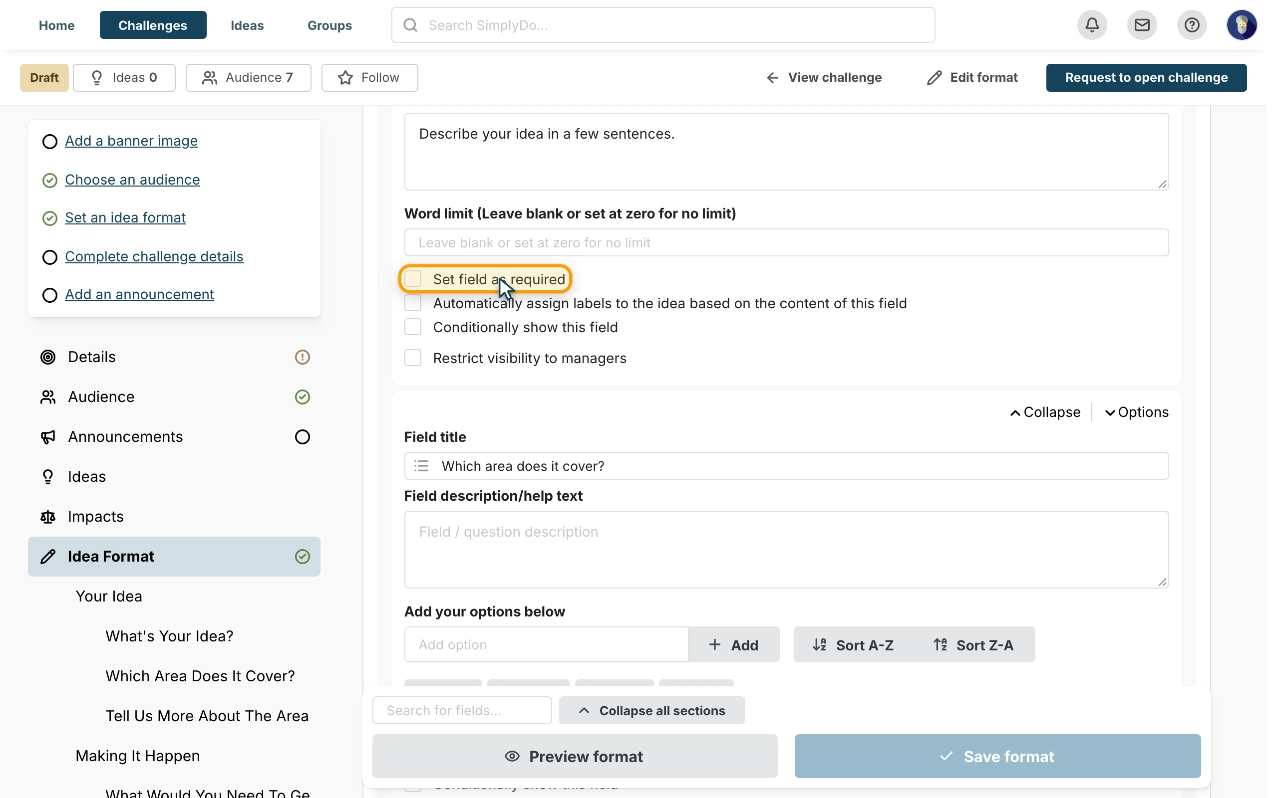1278x798 pixels.
Task: Expand the Options dropdown
Action: pyautogui.click(x=1136, y=412)
